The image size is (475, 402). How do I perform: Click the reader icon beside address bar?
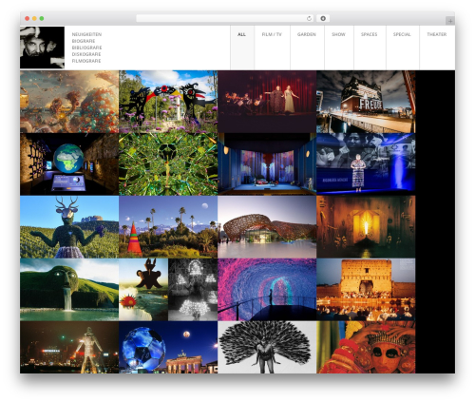tap(323, 18)
